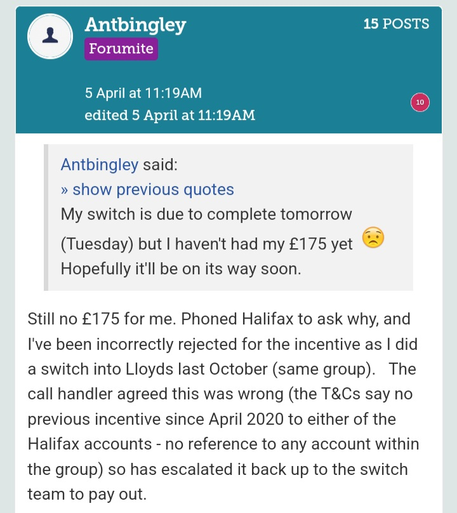Click the word said: after quoted username
The height and width of the screenshot is (513, 457).
(x=161, y=164)
